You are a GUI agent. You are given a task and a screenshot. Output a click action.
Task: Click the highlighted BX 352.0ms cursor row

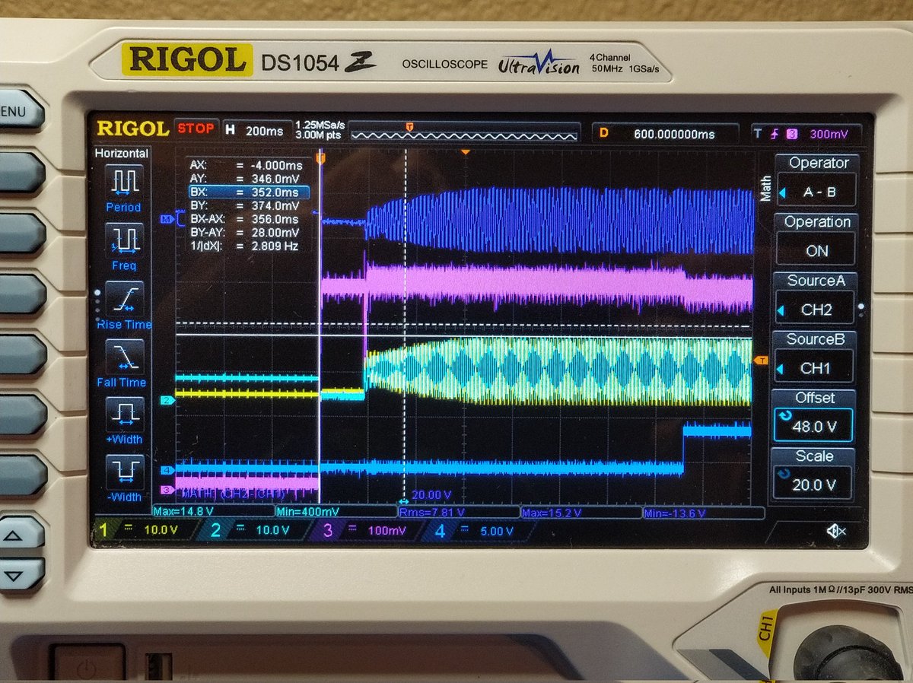point(249,192)
